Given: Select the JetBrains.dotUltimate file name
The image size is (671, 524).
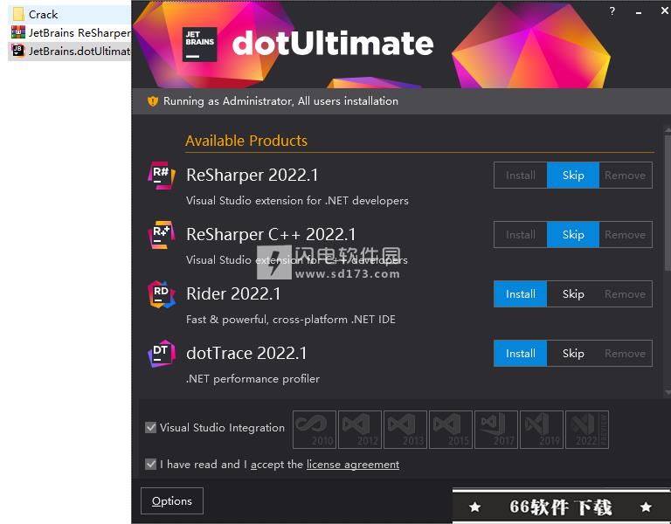Looking at the screenshot, I should tap(80, 51).
